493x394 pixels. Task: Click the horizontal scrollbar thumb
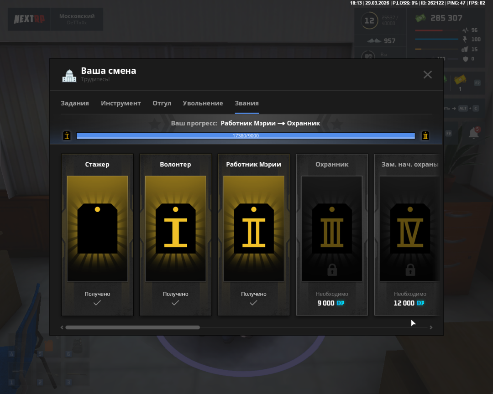pyautogui.click(x=132, y=327)
